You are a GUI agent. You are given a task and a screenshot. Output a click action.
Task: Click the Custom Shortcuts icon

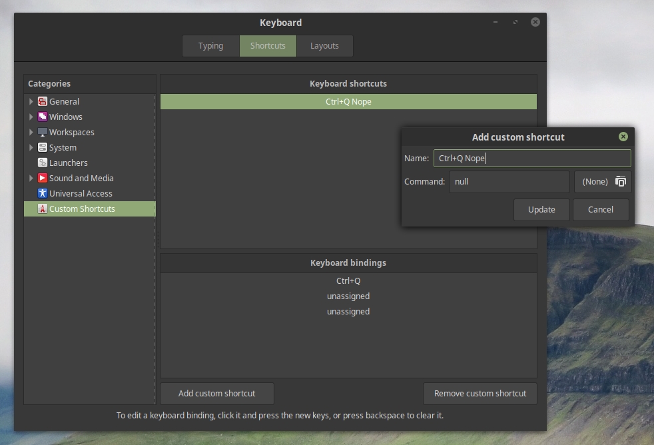click(43, 209)
